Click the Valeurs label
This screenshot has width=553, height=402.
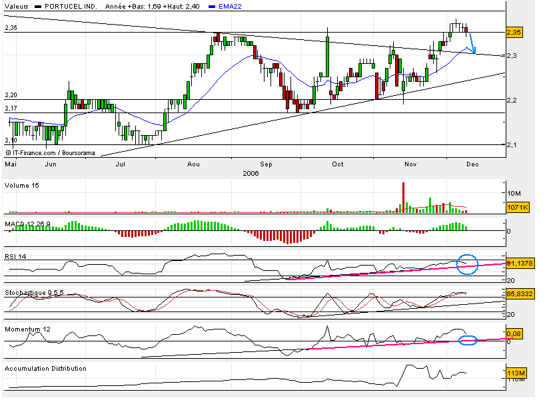(x=16, y=7)
